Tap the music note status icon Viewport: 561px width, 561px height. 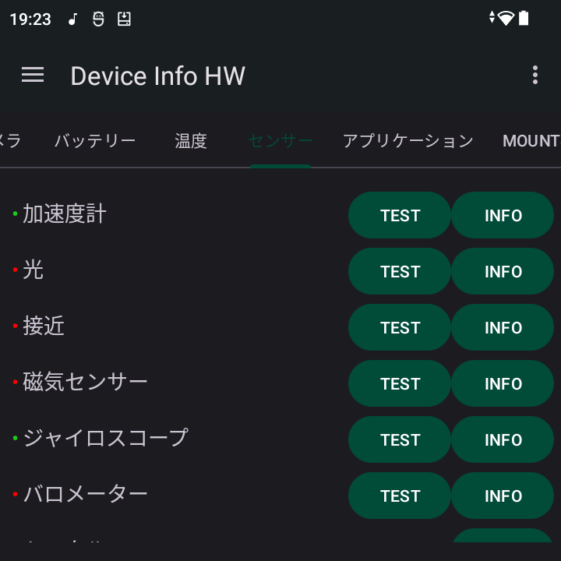click(72, 19)
